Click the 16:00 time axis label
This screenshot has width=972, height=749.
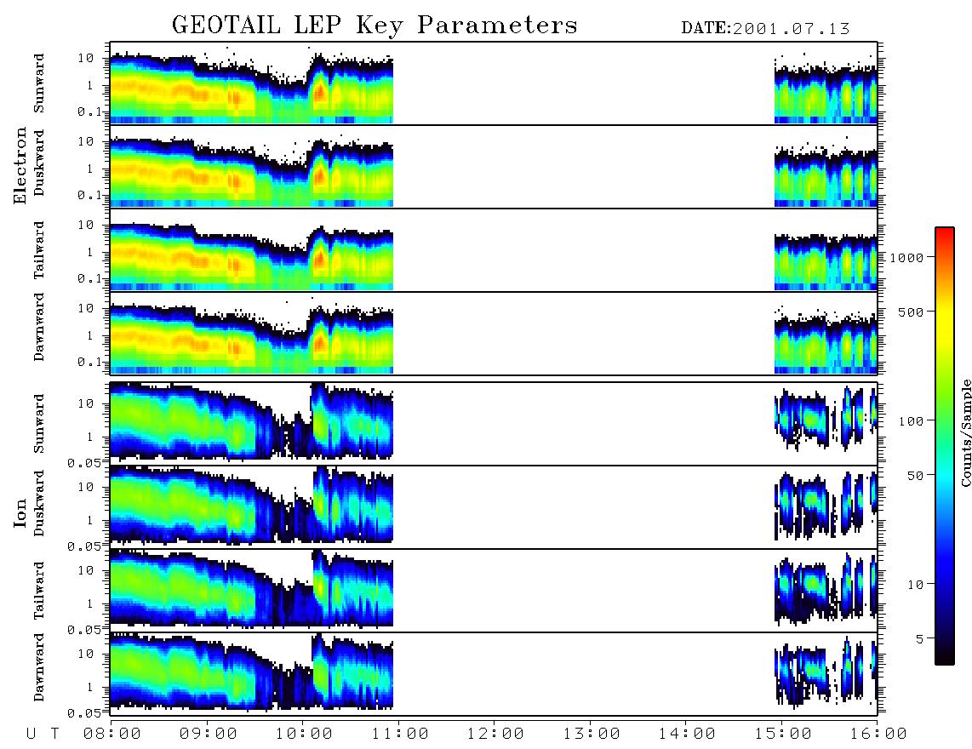(878, 735)
